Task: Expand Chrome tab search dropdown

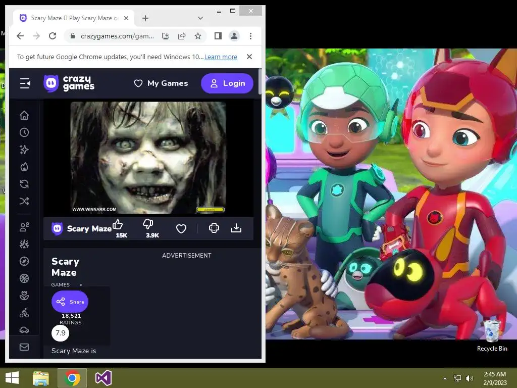Action: (x=200, y=18)
